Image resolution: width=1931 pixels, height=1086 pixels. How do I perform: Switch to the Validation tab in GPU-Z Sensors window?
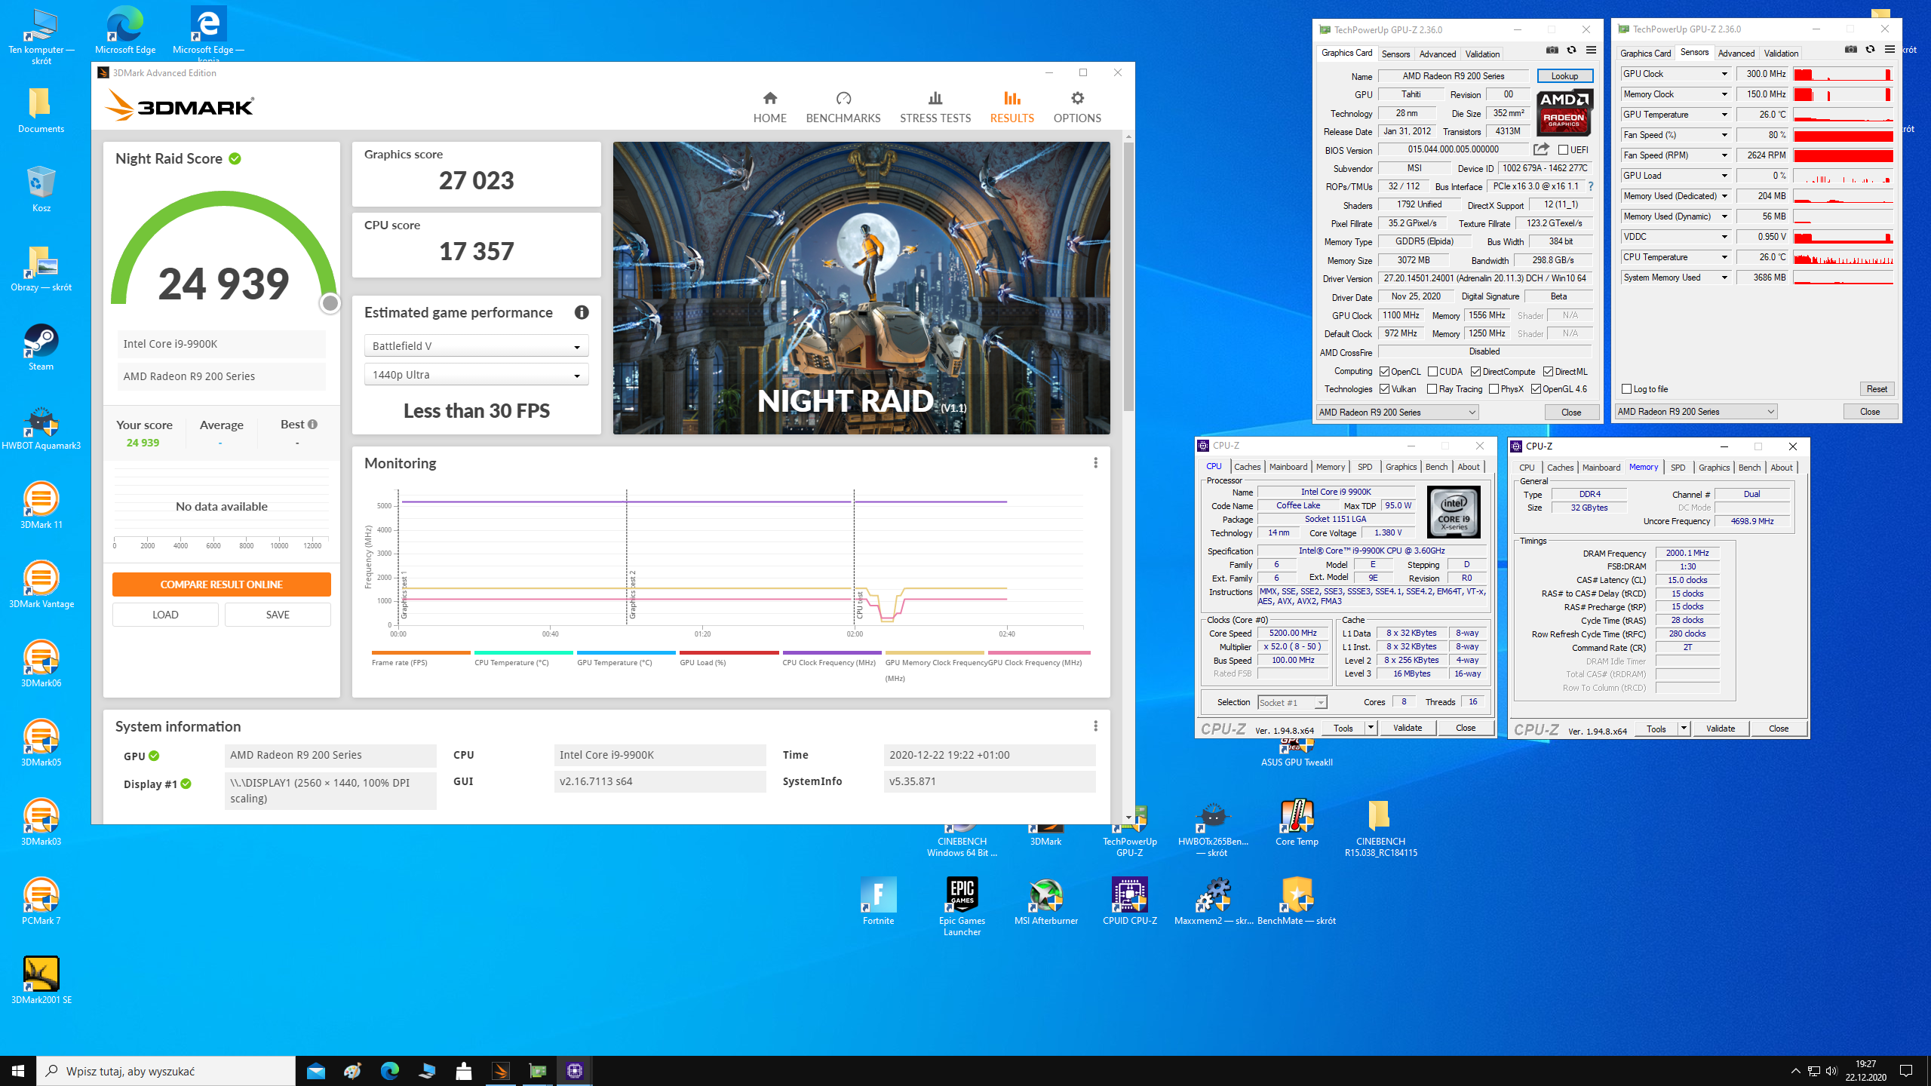1781,53
